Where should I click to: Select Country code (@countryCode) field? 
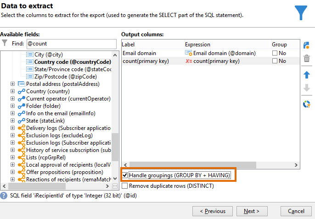[x=73, y=62]
